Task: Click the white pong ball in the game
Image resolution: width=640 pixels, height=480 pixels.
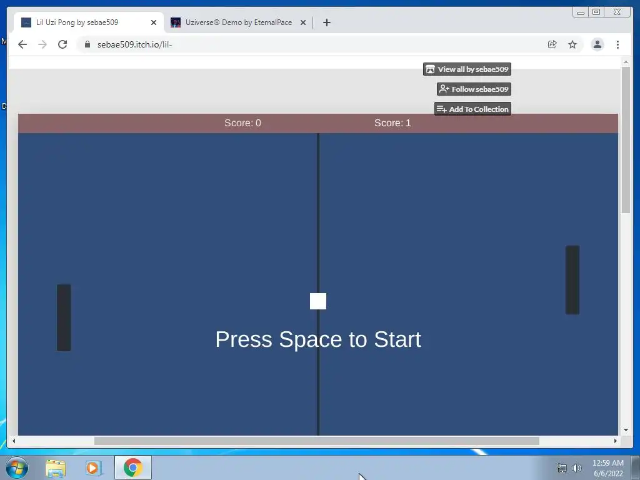Action: pyautogui.click(x=318, y=301)
